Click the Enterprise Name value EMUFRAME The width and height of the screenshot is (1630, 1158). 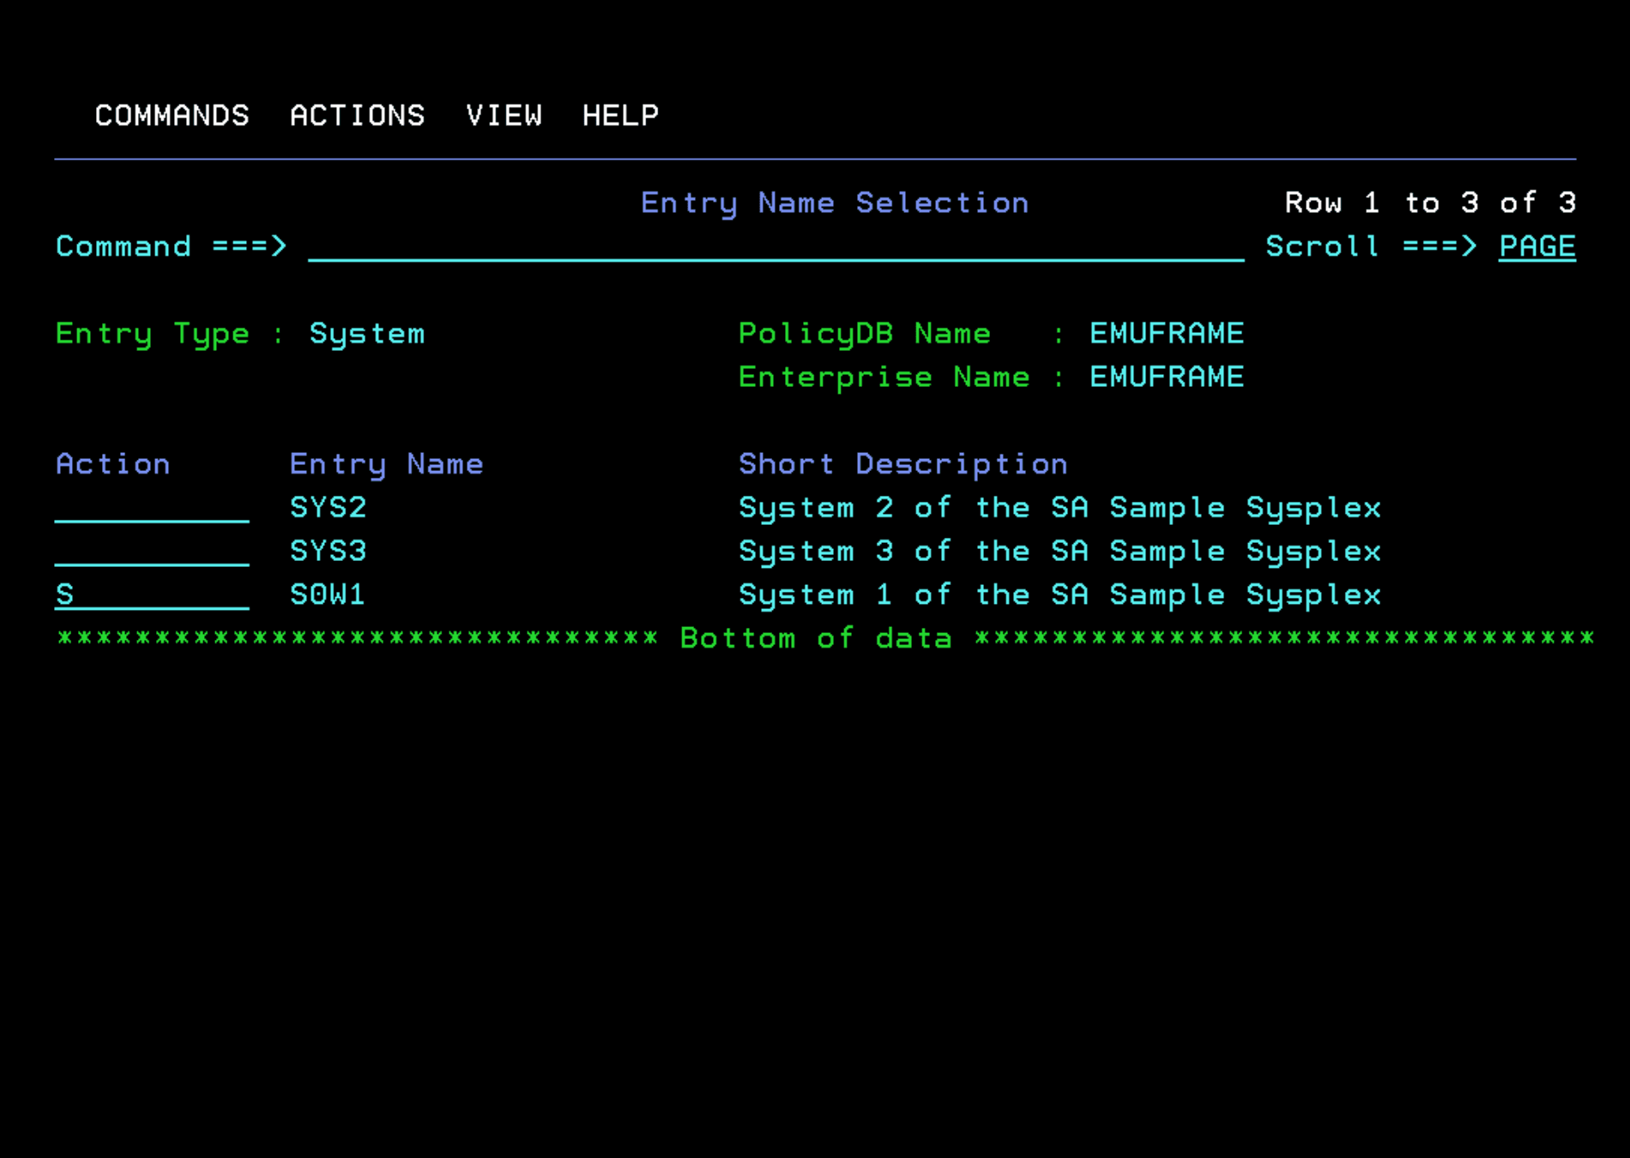1166,377
